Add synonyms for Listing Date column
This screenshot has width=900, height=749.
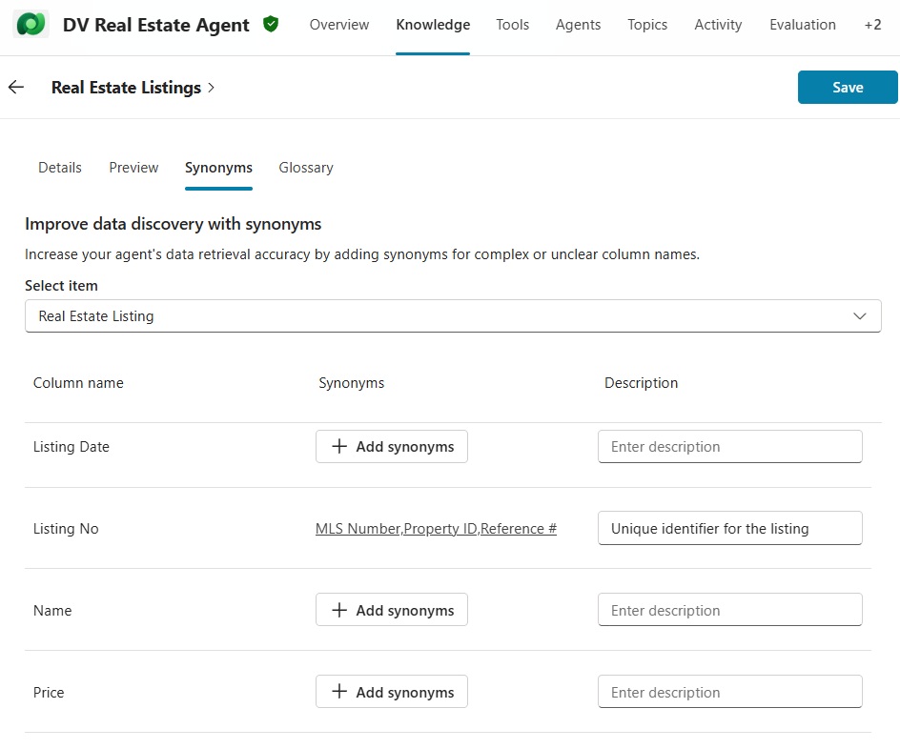tap(392, 447)
